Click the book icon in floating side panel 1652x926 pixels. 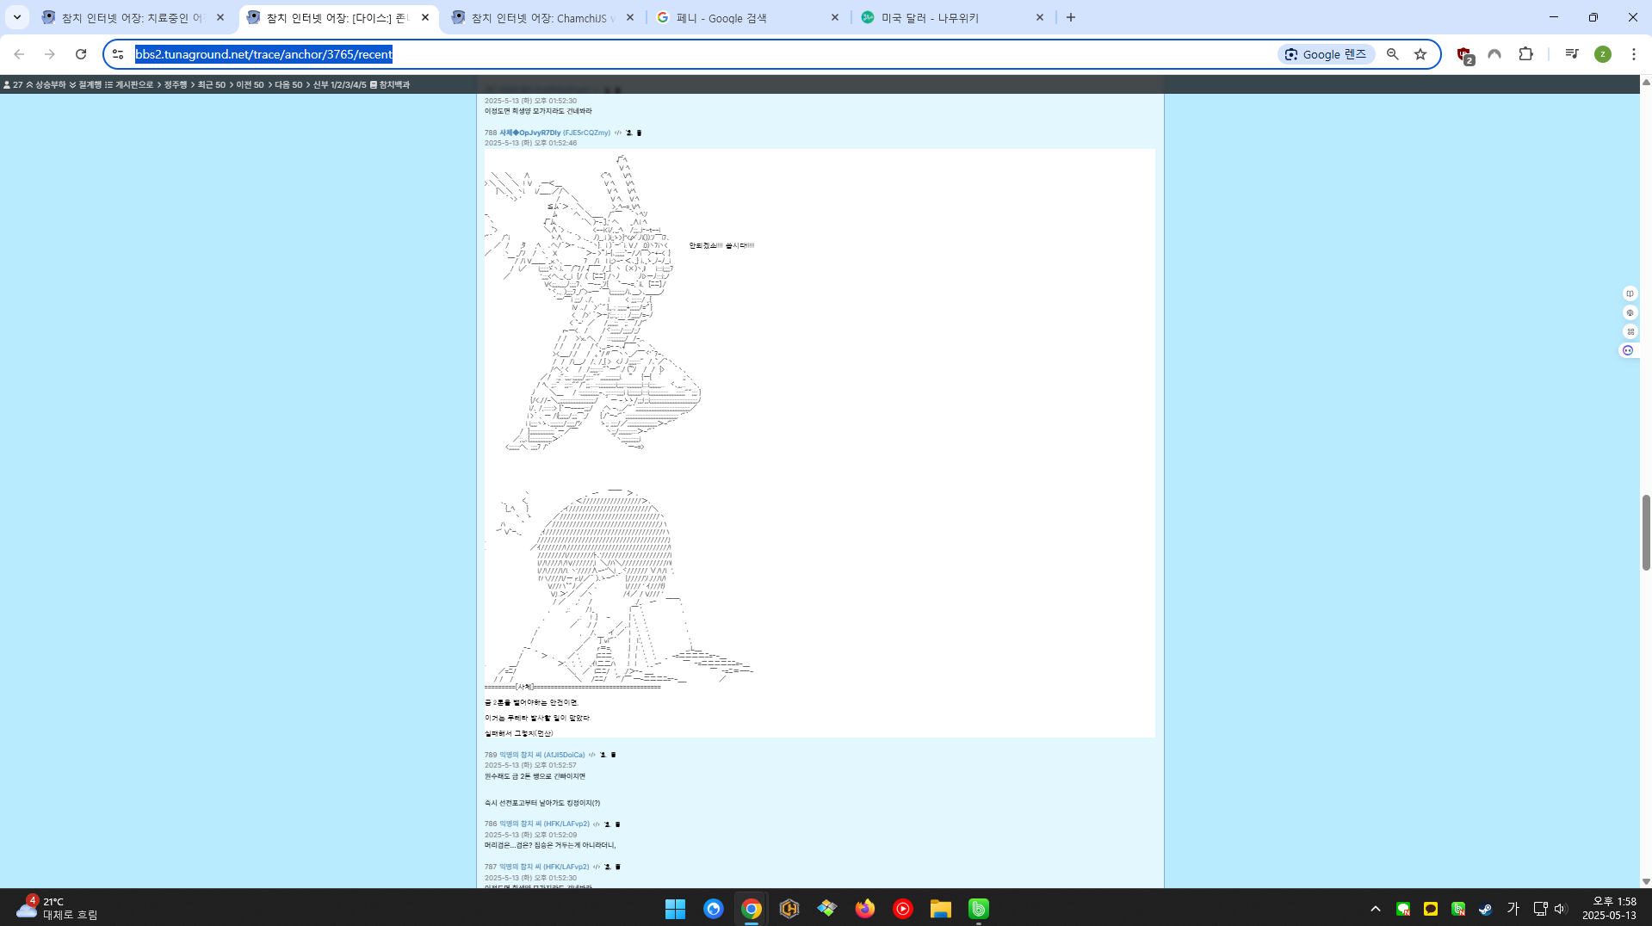(x=1630, y=293)
